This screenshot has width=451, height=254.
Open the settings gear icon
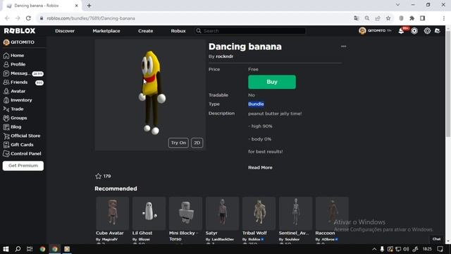pyautogui.click(x=427, y=31)
